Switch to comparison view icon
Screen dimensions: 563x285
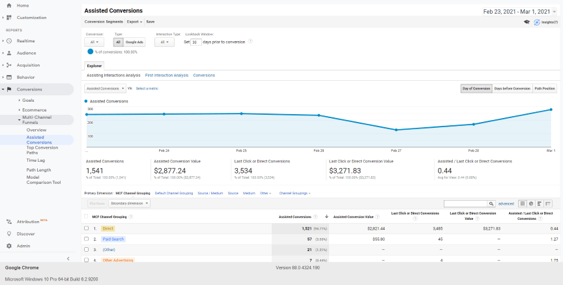(548, 203)
